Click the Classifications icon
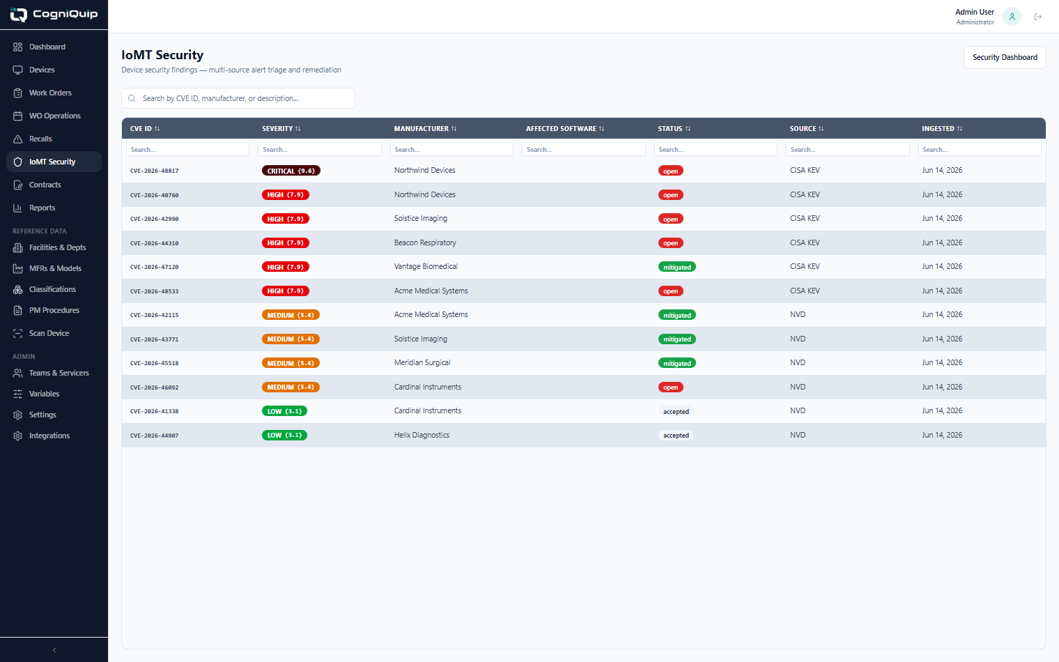 click(x=18, y=289)
